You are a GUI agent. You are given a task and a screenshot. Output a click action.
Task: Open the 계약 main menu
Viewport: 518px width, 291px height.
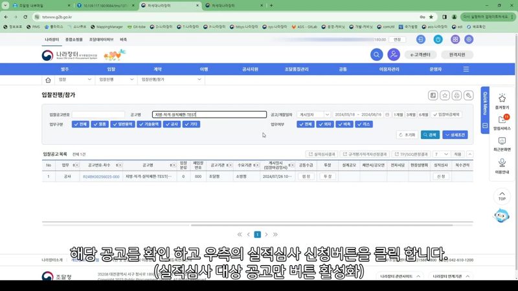pos(157,69)
